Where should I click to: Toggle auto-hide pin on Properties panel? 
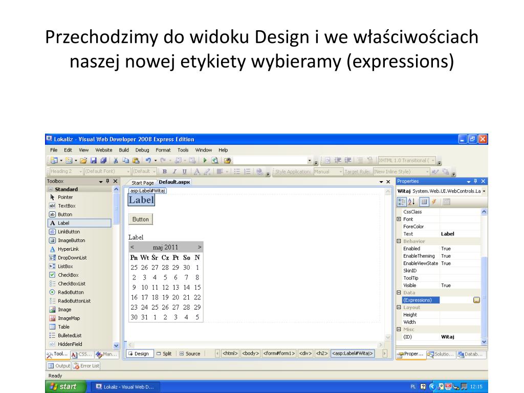(475, 181)
